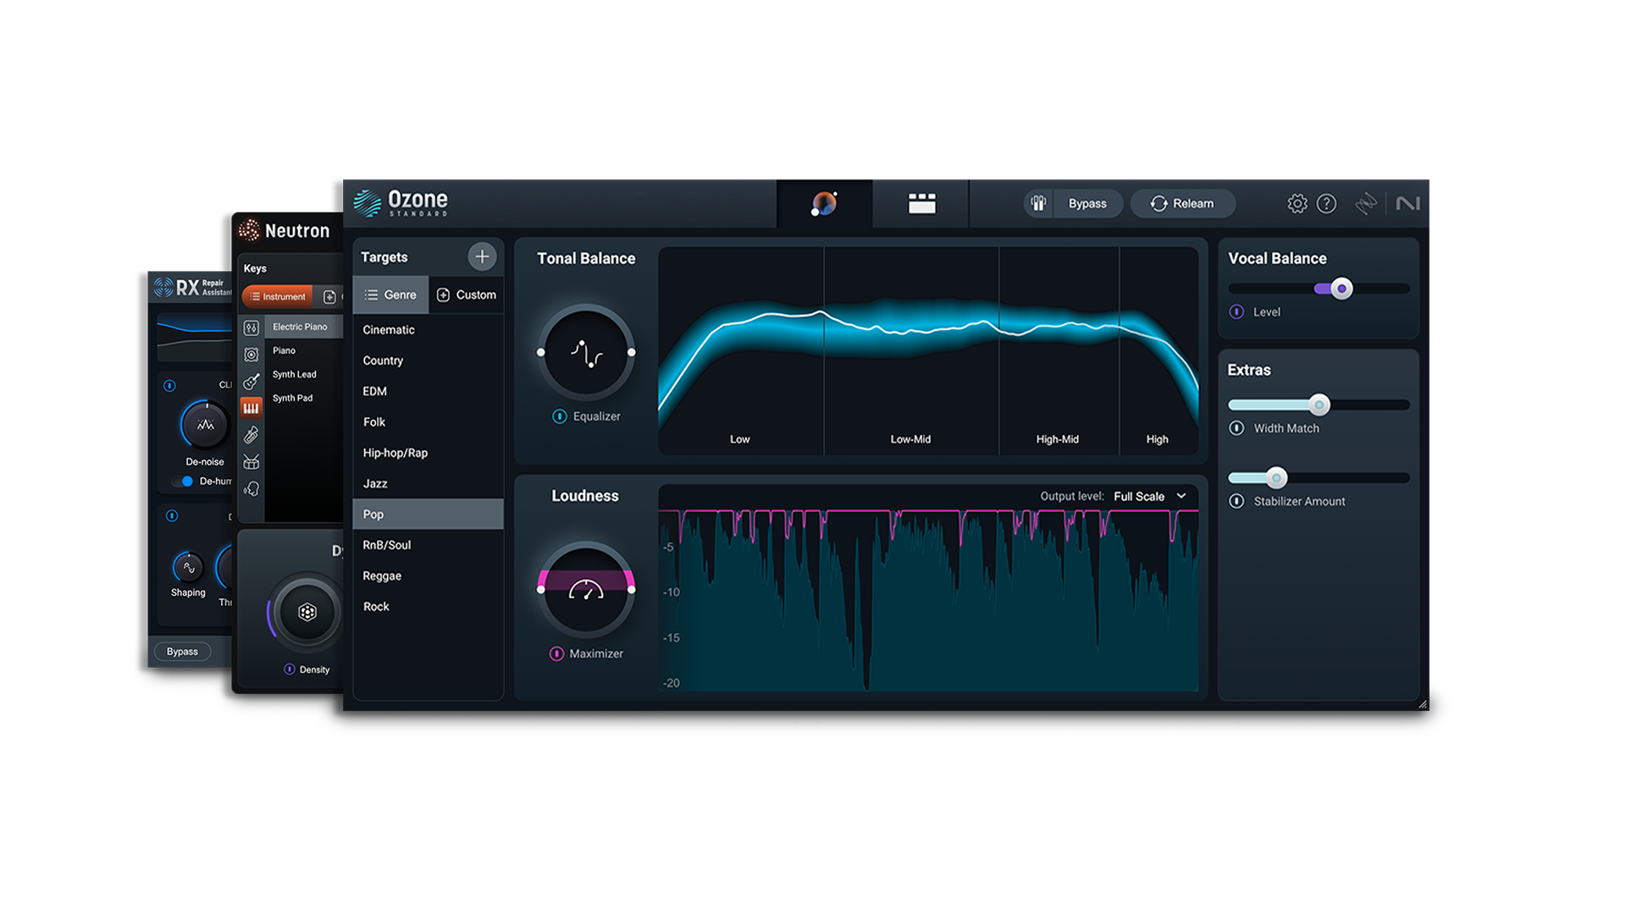Select Neutron guitar category icon
This screenshot has height=914, width=1626.
pos(251,382)
